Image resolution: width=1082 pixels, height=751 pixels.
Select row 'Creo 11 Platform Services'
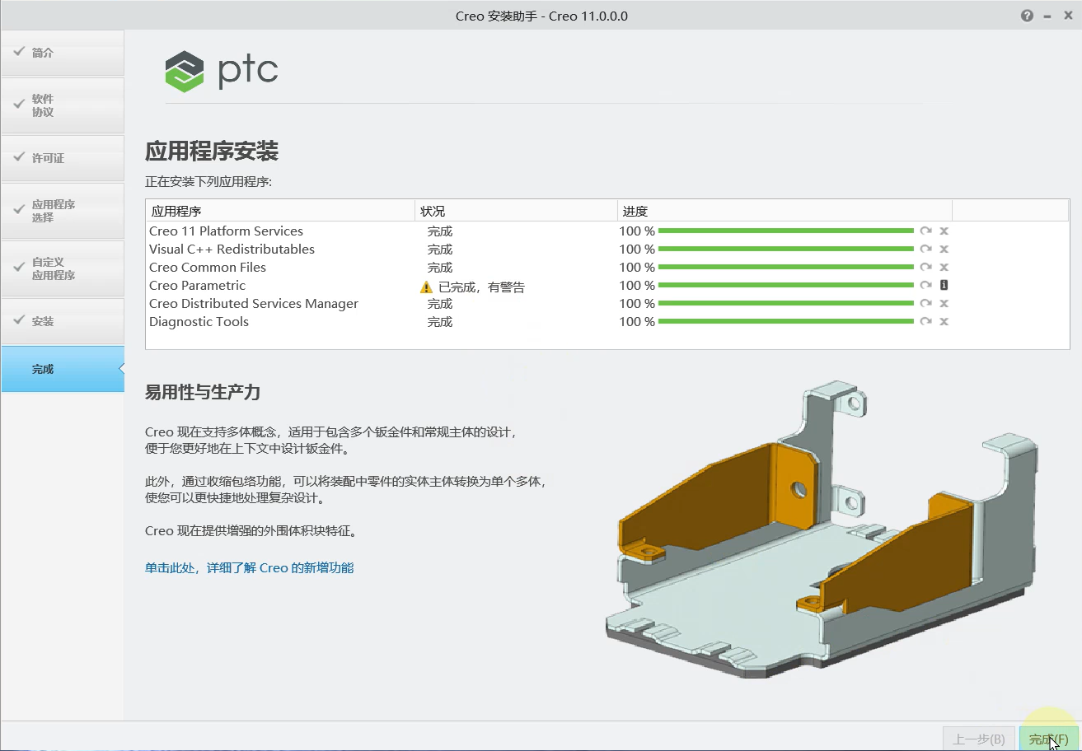607,231
